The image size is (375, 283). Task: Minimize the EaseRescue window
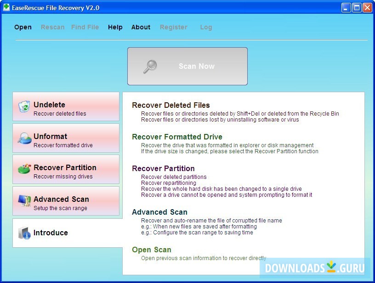click(346, 7)
